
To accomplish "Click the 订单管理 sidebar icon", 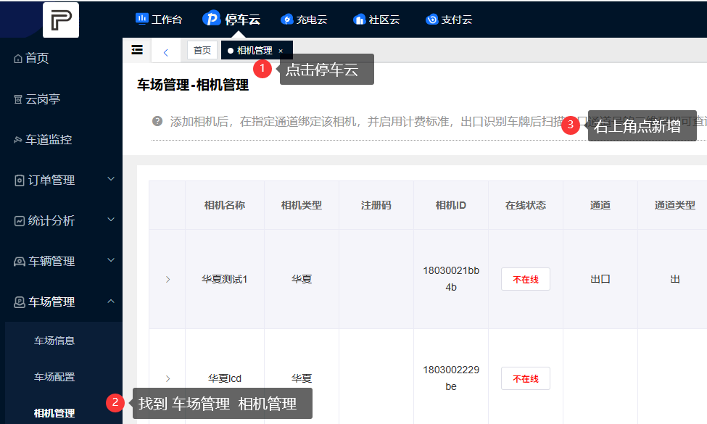I will [20, 180].
